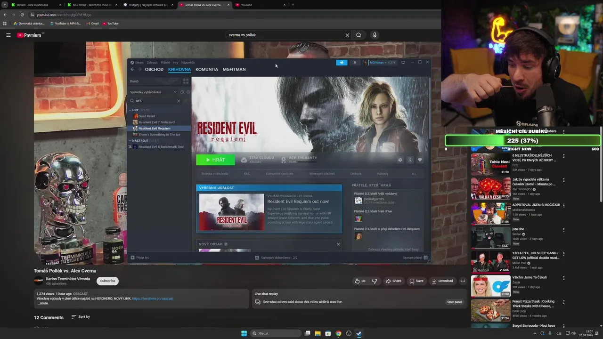The image size is (603, 339).
Task: Open Resident Evil Requiem out now news thumbnail
Action: [x=231, y=212]
